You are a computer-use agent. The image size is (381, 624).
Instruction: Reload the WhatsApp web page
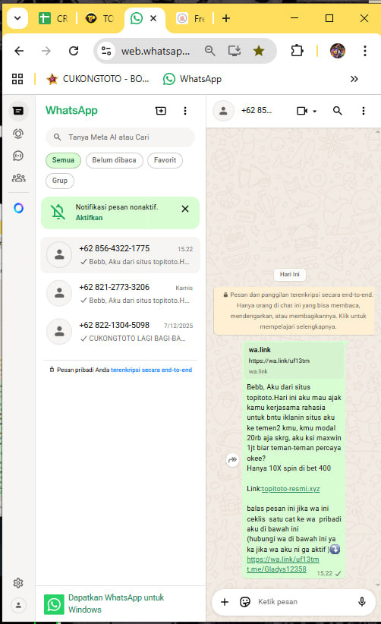(74, 51)
